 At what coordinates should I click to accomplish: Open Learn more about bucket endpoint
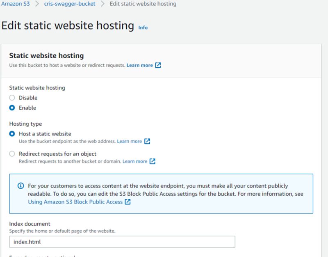[x=129, y=141]
